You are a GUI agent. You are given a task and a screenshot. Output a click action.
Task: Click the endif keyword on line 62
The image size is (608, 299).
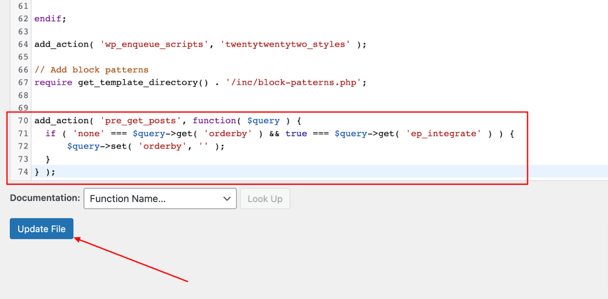coord(47,18)
